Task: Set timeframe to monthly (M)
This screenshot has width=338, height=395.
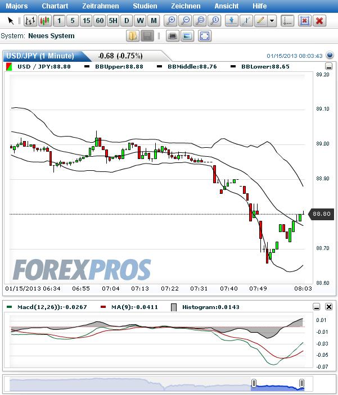Action: tap(154, 21)
